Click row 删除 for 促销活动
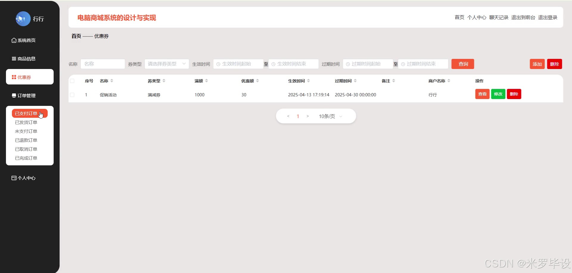 pos(514,94)
